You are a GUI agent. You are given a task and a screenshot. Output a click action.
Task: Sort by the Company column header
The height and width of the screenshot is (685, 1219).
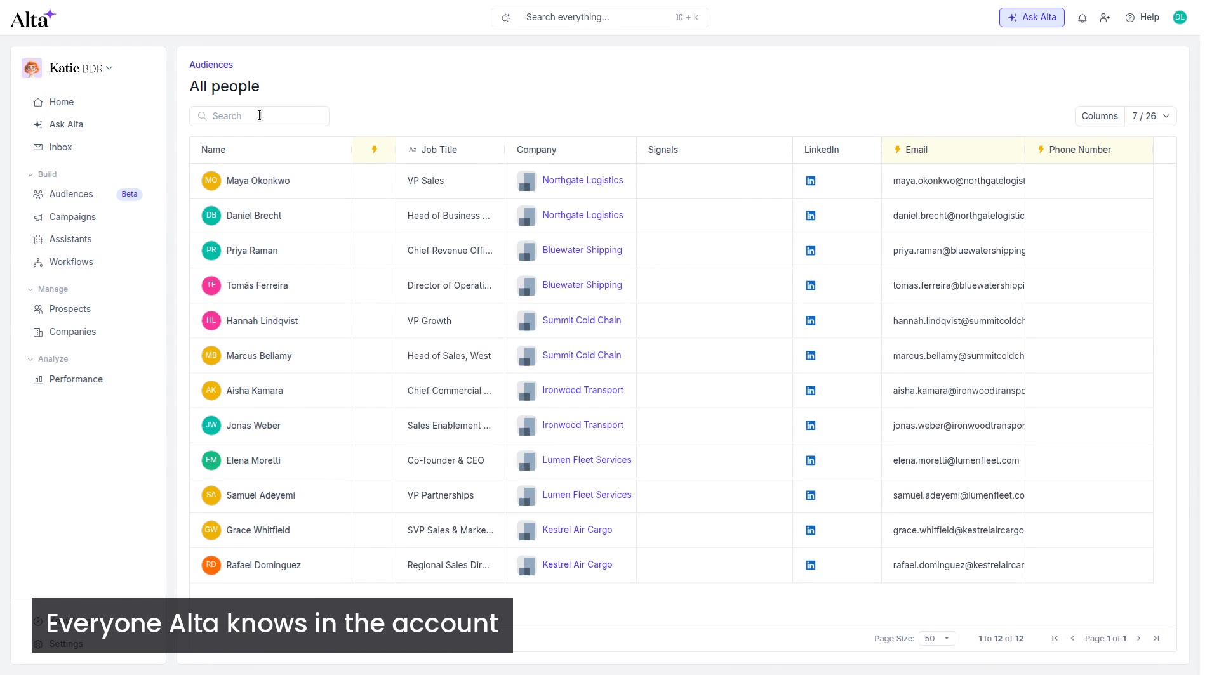click(x=570, y=150)
